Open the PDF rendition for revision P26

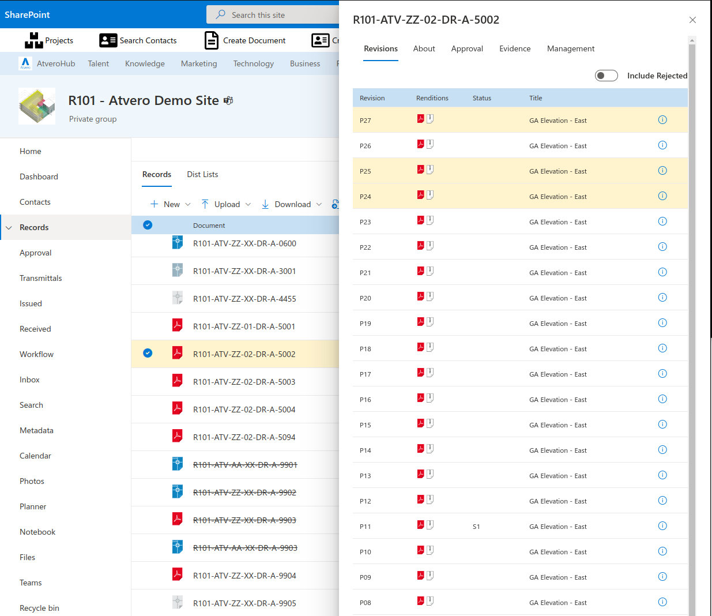421,144
